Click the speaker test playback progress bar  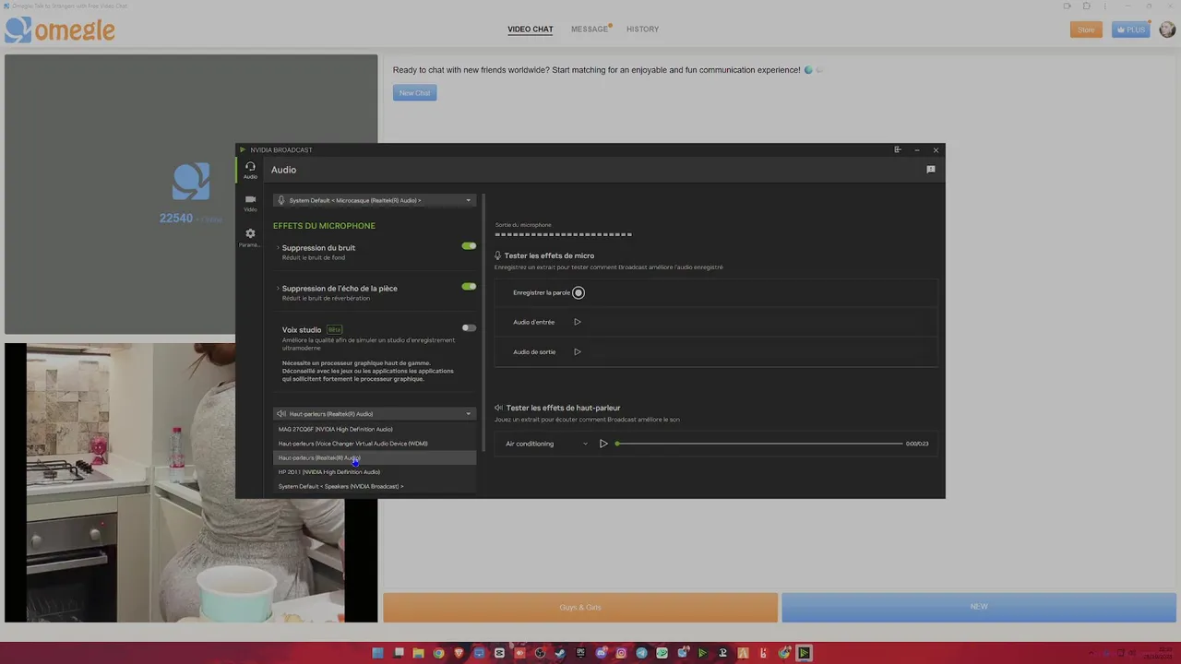[759, 444]
